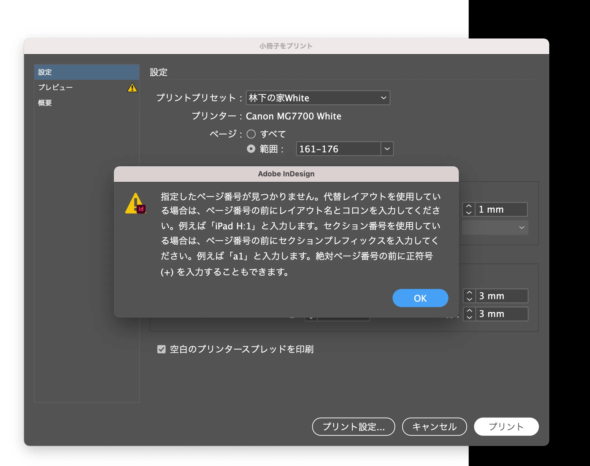Screen dimensions: 590x466
Task: Select the 範囲 range radio button
Action: point(251,149)
